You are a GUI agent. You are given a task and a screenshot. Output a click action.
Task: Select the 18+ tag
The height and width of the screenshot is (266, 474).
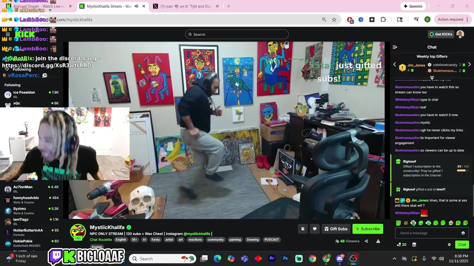coord(134,240)
